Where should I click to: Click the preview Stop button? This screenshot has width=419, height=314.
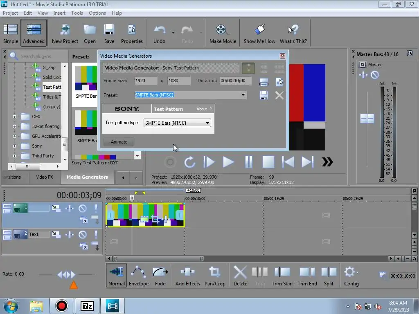click(x=268, y=162)
